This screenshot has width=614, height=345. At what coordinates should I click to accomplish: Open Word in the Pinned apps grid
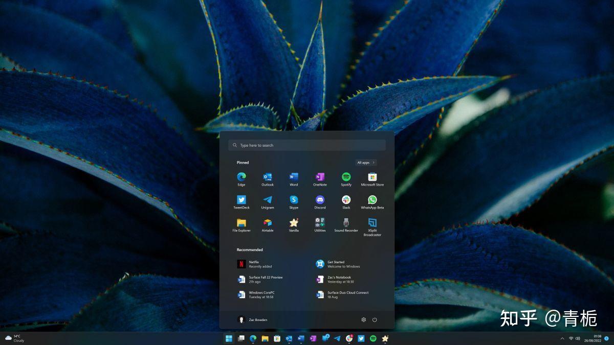[x=294, y=179]
